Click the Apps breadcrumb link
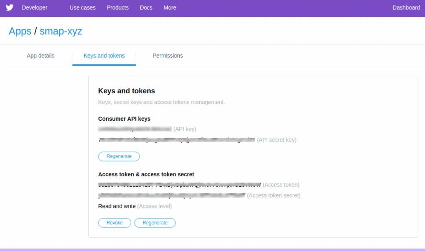 (x=20, y=31)
